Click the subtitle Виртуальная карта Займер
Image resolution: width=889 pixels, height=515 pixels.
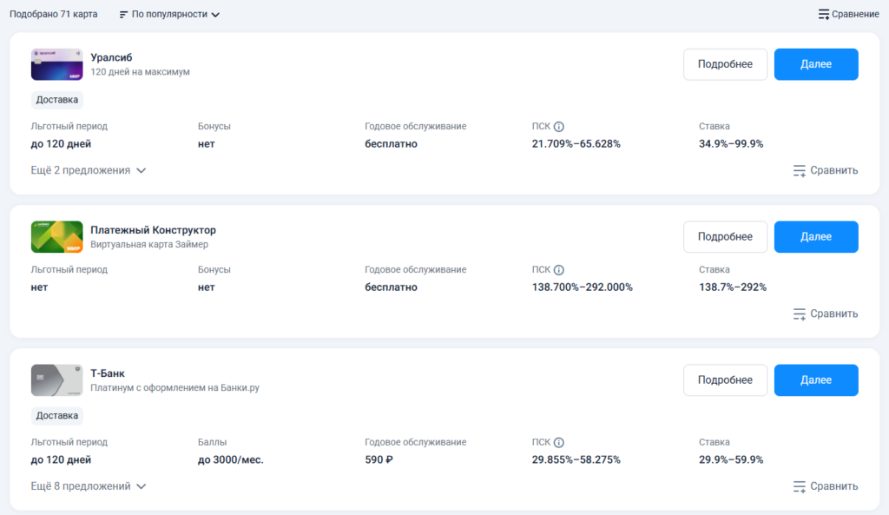click(x=149, y=244)
